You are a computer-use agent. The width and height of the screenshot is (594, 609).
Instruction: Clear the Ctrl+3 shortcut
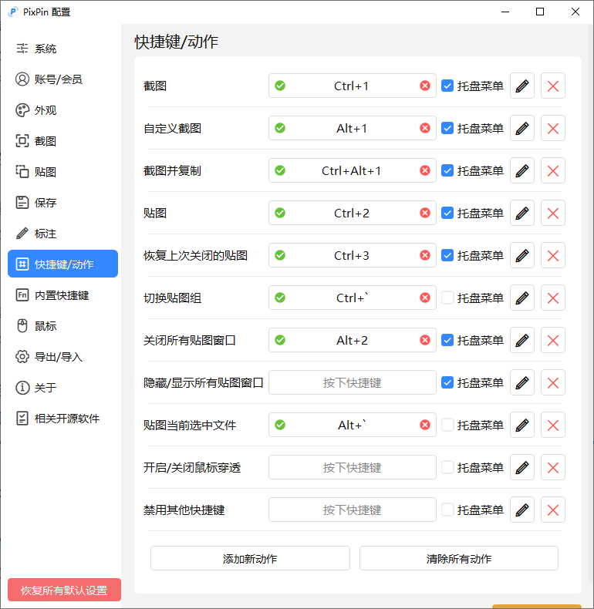coord(425,255)
